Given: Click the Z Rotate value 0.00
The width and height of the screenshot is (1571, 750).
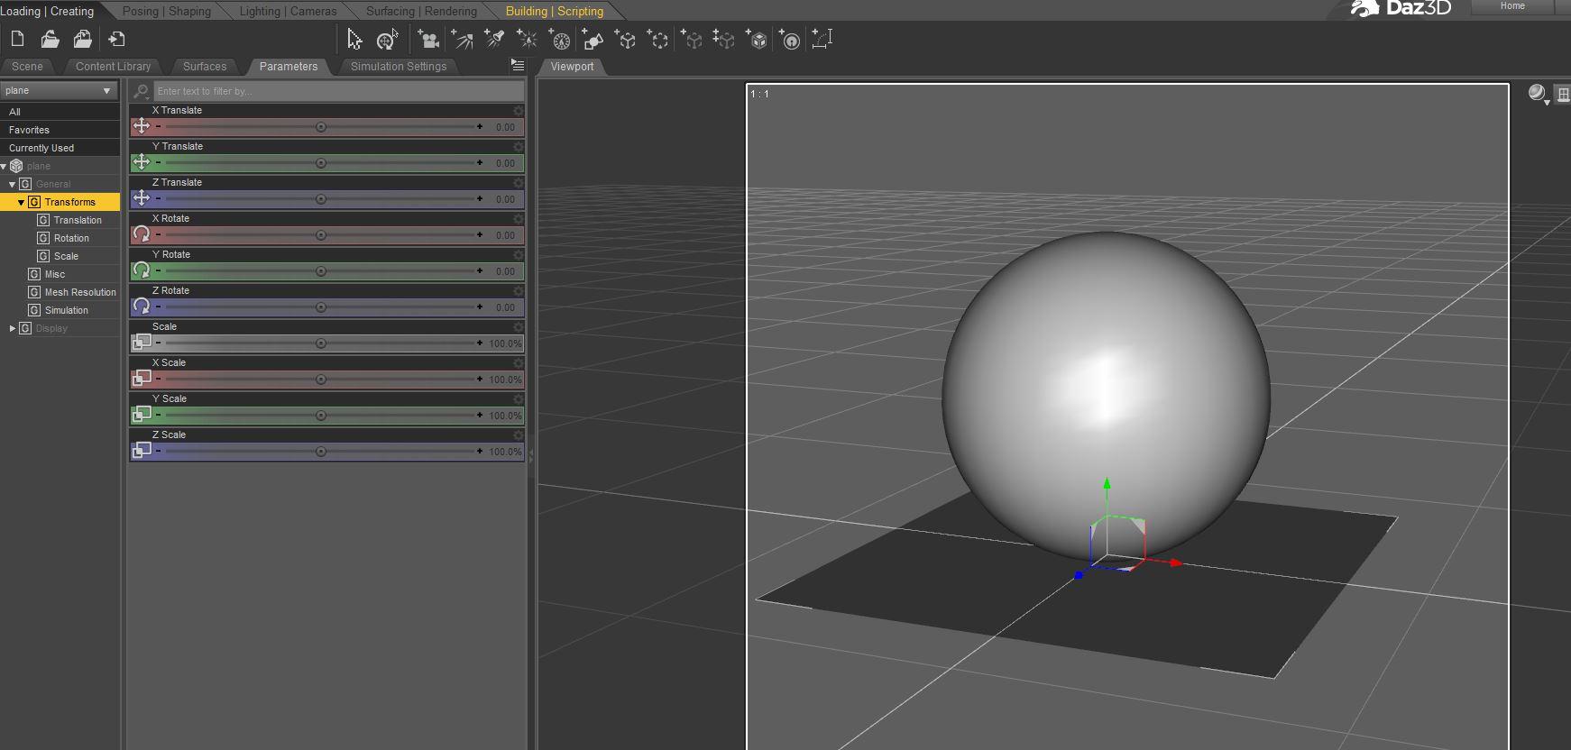Looking at the screenshot, I should [505, 307].
